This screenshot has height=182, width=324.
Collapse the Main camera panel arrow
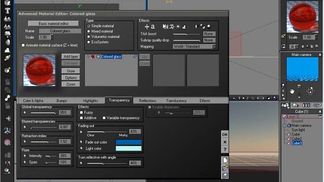pos(320,55)
